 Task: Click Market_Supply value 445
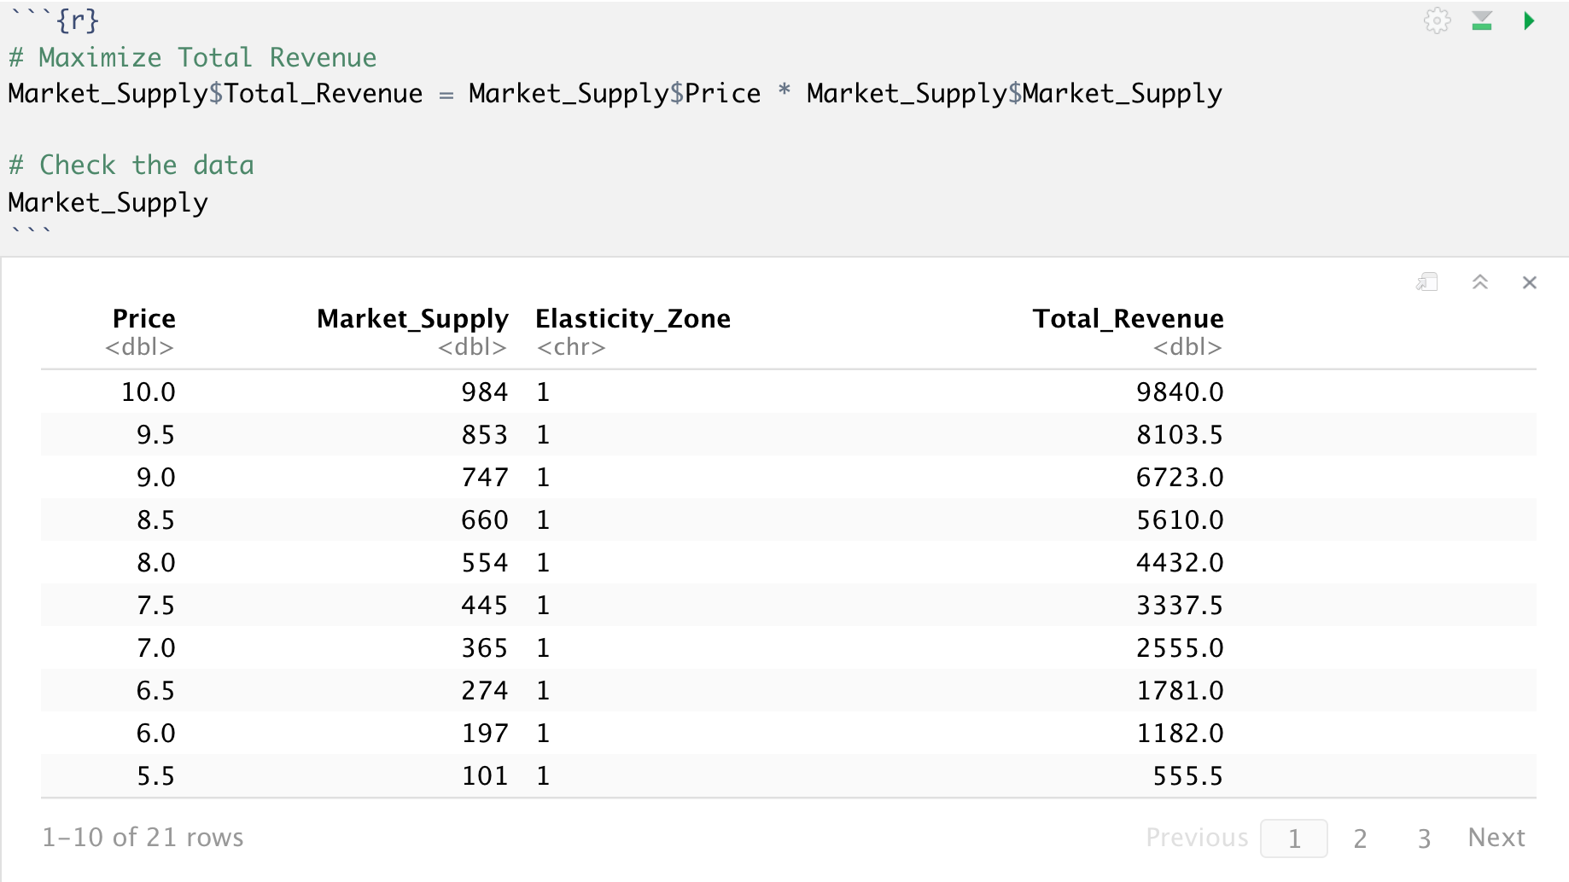(484, 606)
